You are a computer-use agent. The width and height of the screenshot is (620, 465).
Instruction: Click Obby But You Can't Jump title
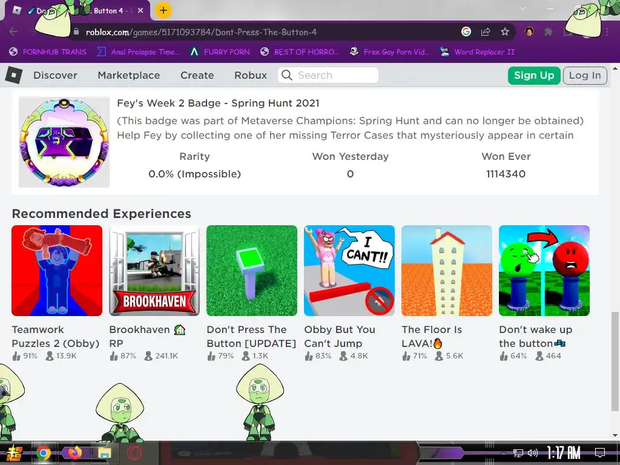click(x=340, y=337)
